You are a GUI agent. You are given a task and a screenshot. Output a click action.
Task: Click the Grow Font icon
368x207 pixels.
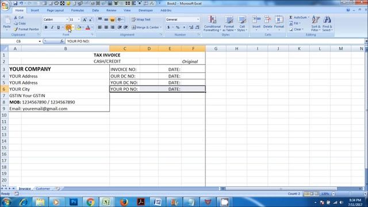coord(85,20)
